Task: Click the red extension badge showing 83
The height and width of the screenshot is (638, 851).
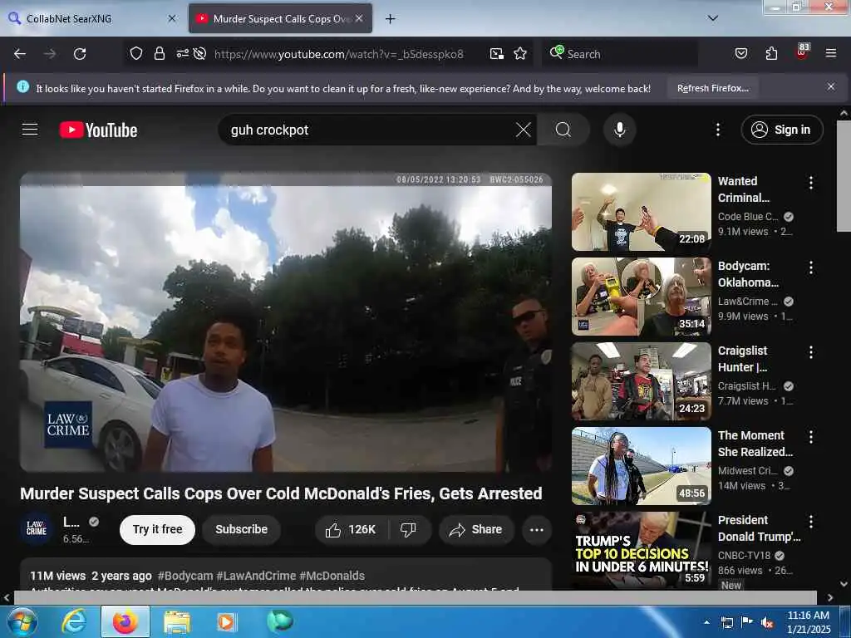Action: tap(802, 52)
